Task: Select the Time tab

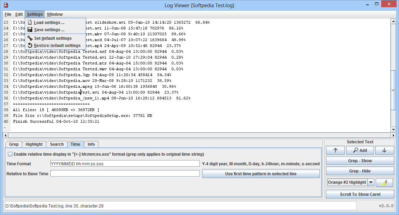Action: pos(75,144)
